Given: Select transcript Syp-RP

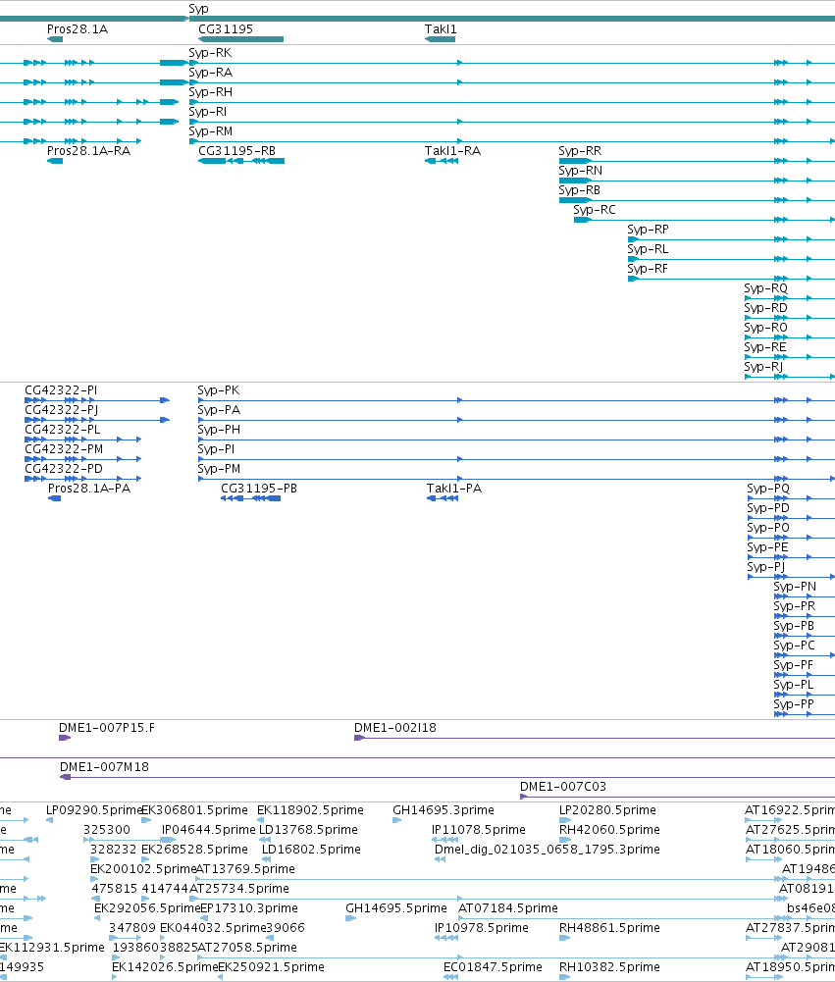Looking at the screenshot, I should [x=649, y=230].
